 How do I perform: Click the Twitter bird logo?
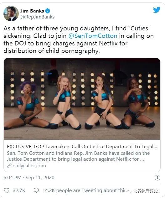coord(157,10)
